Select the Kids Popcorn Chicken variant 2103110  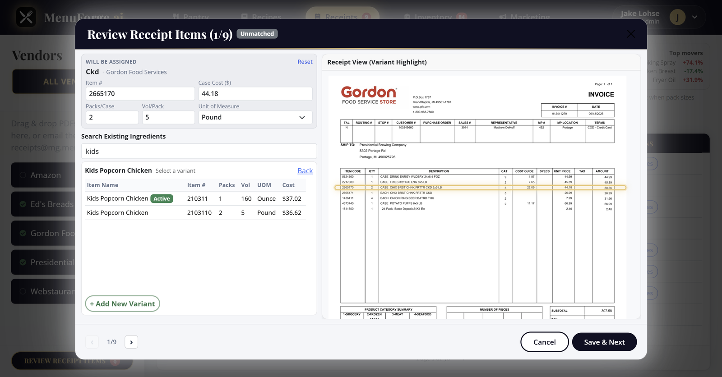click(x=195, y=213)
